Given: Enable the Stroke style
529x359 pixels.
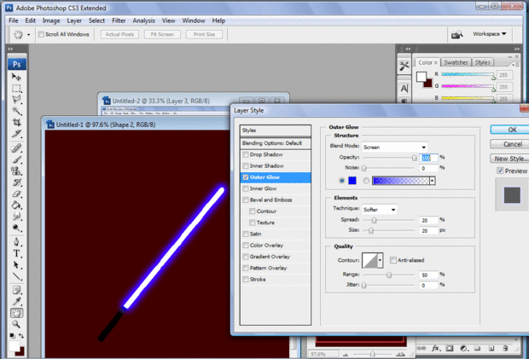Looking at the screenshot, I should coord(246,279).
